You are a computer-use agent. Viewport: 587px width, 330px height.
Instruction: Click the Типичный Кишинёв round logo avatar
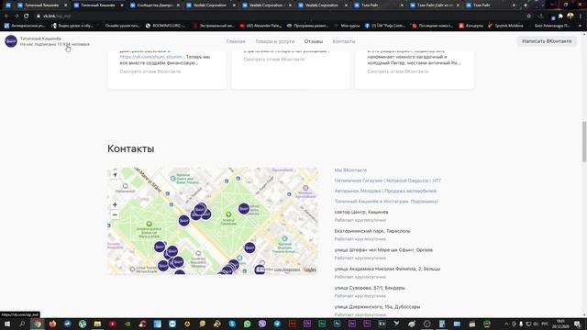[x=11, y=41]
